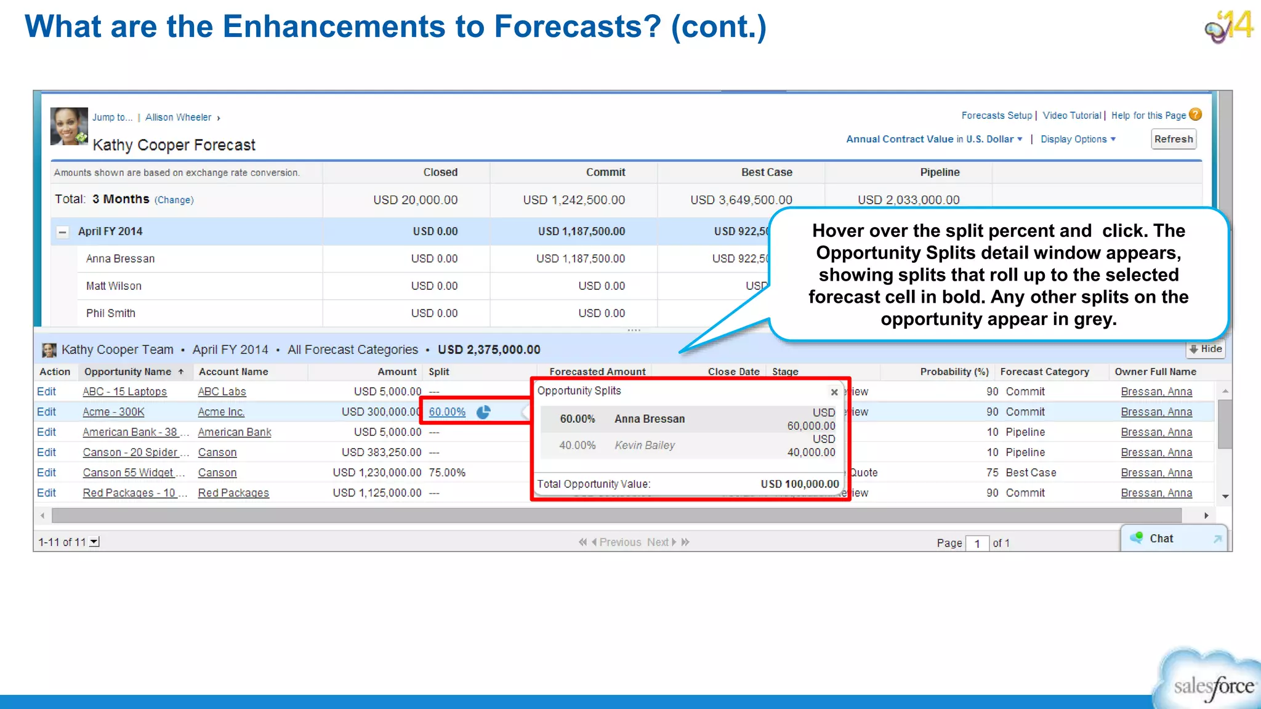The image size is (1261, 709).
Task: Collapse the April FY 2014 row
Action: (x=62, y=232)
